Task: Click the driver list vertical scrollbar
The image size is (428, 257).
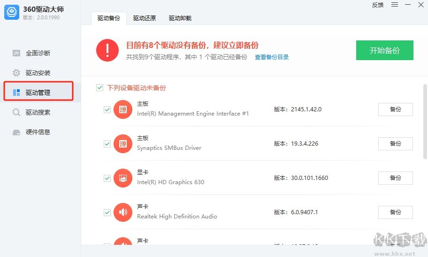Action: pyautogui.click(x=425, y=122)
